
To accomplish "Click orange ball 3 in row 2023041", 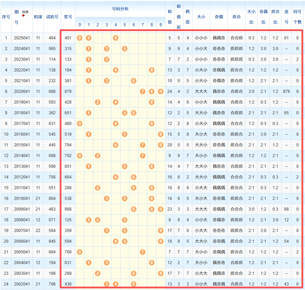I will click(x=107, y=59).
